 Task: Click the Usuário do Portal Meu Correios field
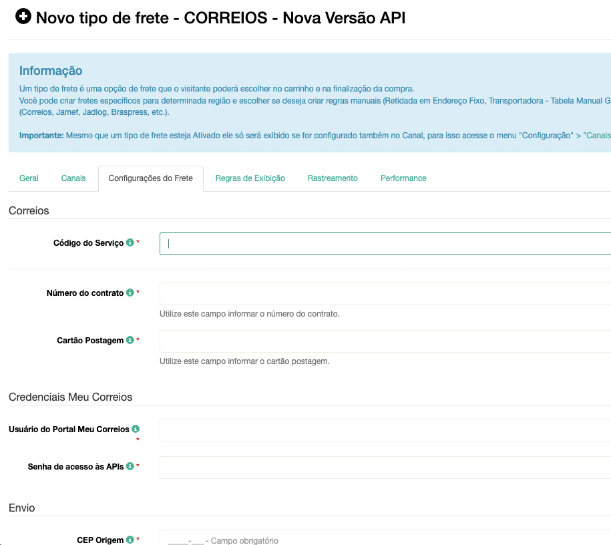385,430
